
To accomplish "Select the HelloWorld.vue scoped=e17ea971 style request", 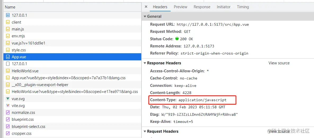I will [72, 92].
